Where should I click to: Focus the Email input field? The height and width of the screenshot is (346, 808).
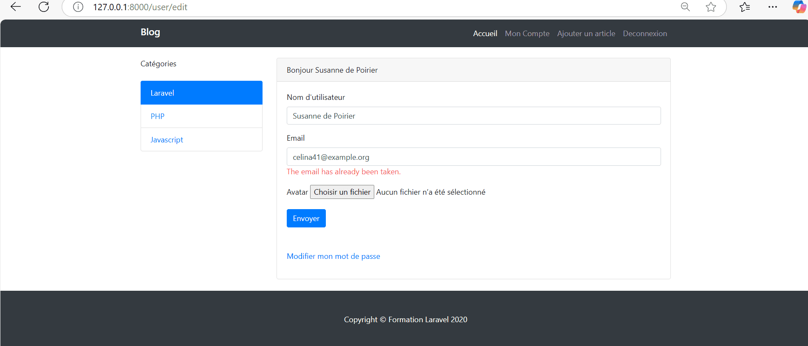474,157
